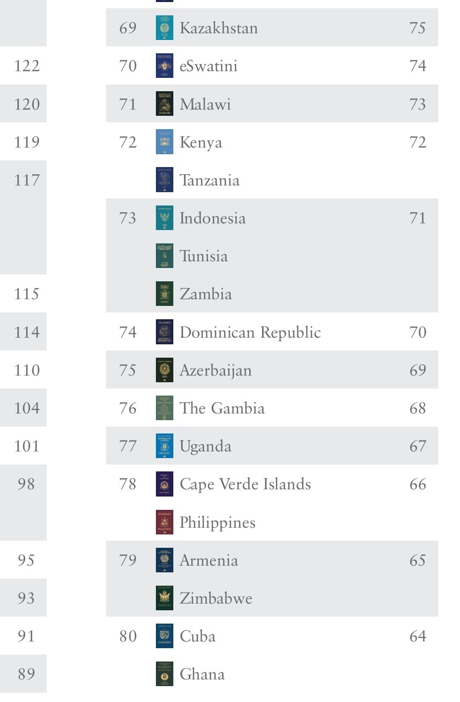460x702 pixels.
Task: Select the Philippines passport icon
Action: tap(165, 522)
